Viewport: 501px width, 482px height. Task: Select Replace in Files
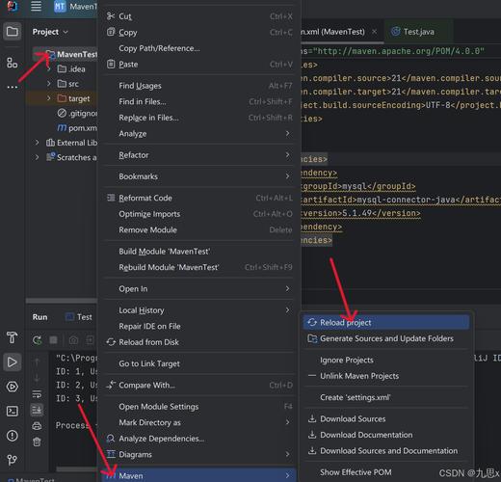199,118
